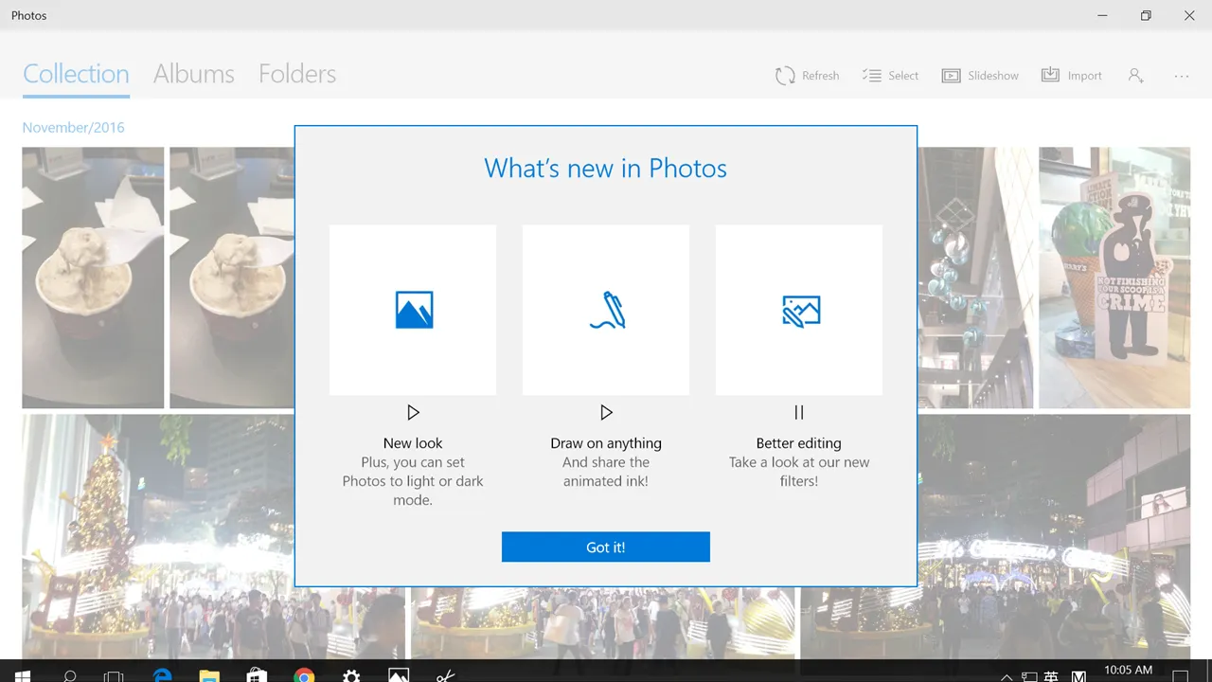Click the Better editing image icon
1212x682 pixels.
[799, 310]
